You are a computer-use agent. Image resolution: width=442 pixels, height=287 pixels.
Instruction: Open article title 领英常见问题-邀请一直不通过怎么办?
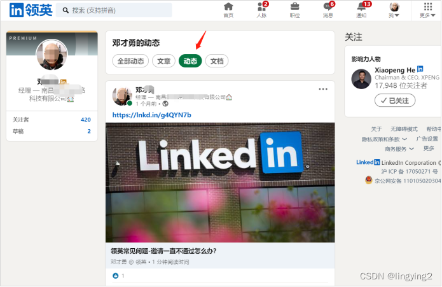pyautogui.click(x=163, y=251)
